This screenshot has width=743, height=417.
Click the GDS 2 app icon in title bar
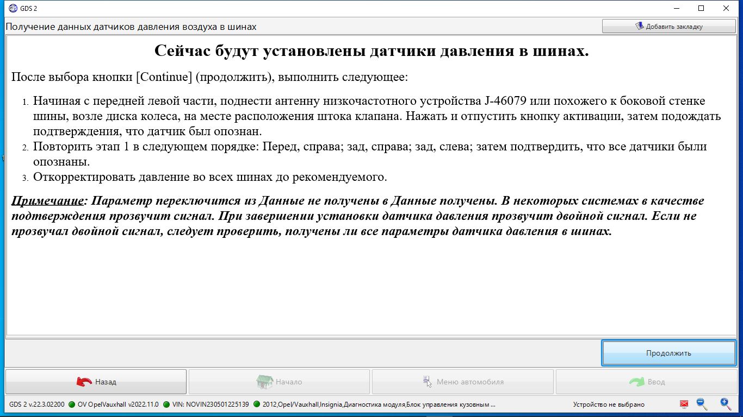[7, 8]
